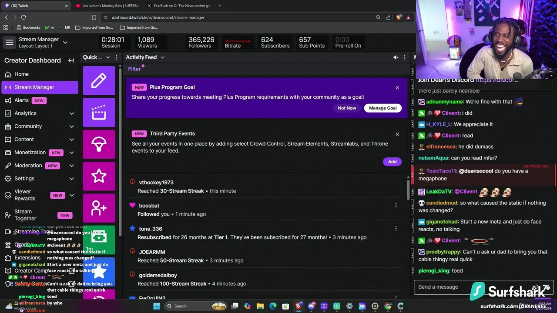Open the Activity Feed Filter
The width and height of the screenshot is (557, 313).
point(134,69)
